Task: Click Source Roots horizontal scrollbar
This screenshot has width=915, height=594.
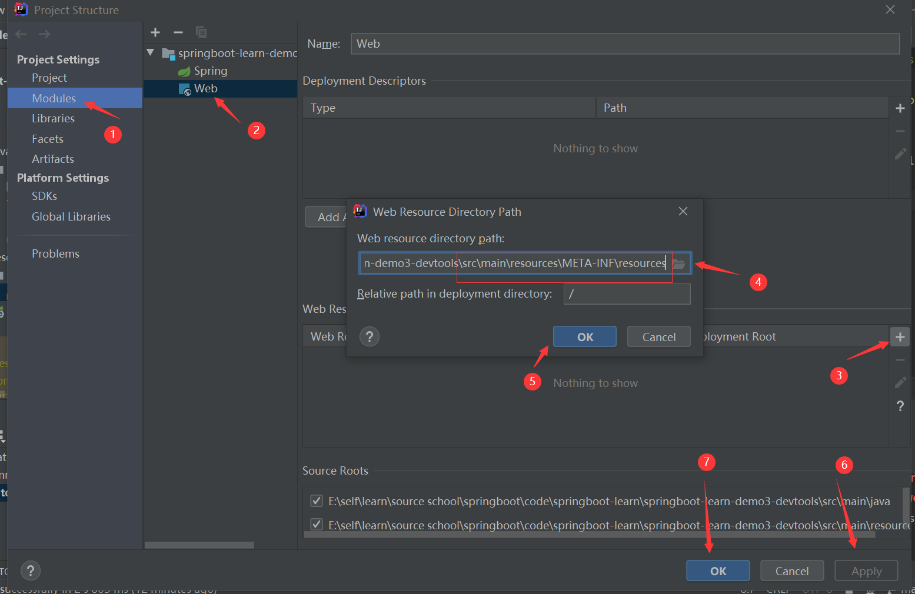Action: coord(590,535)
